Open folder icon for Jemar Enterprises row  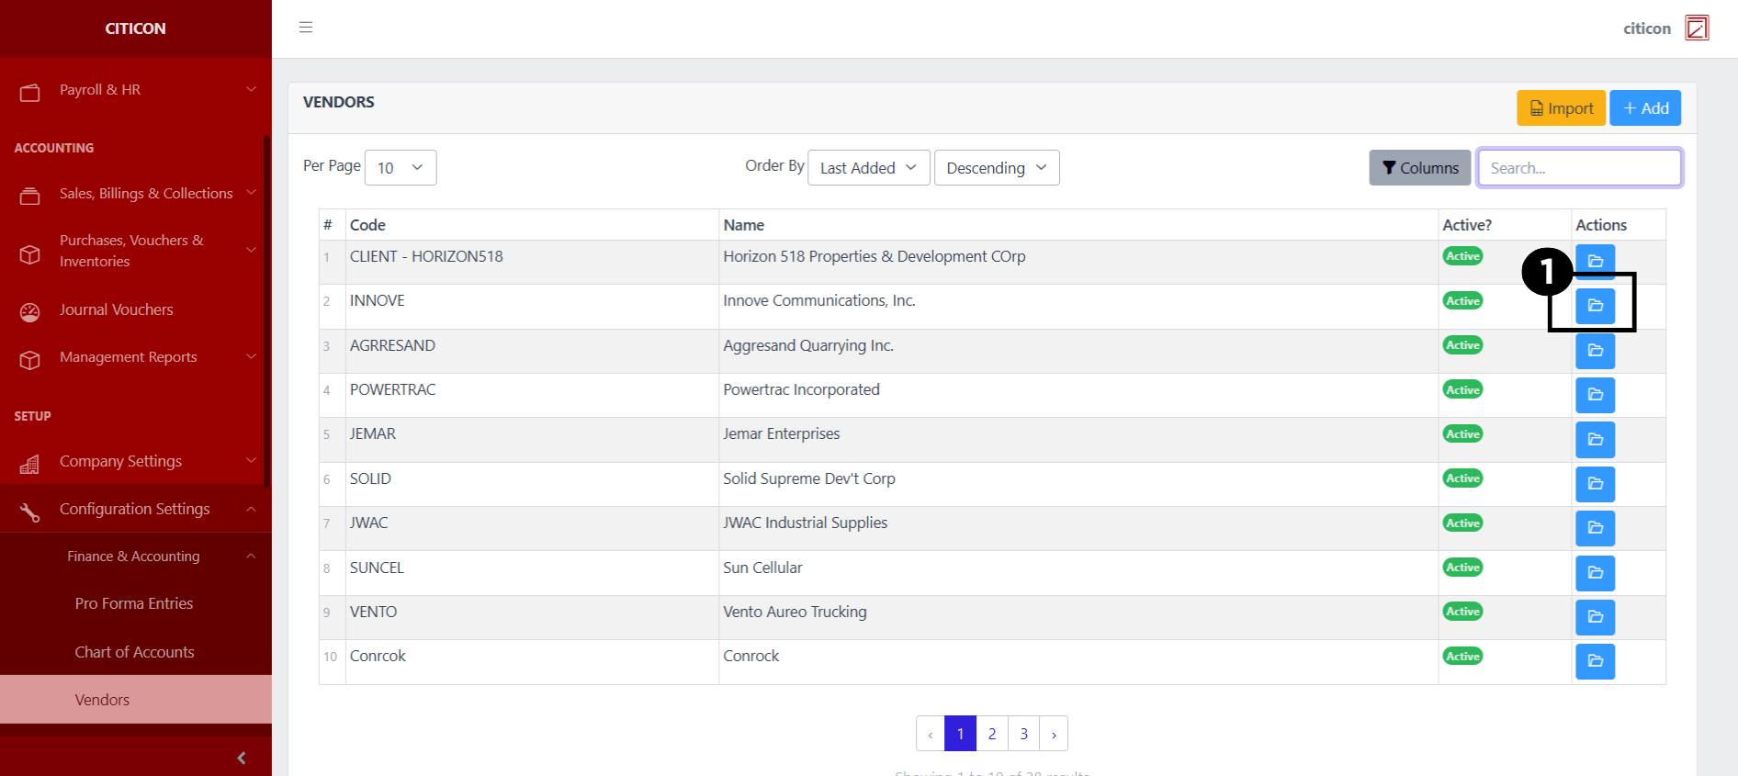(x=1595, y=440)
